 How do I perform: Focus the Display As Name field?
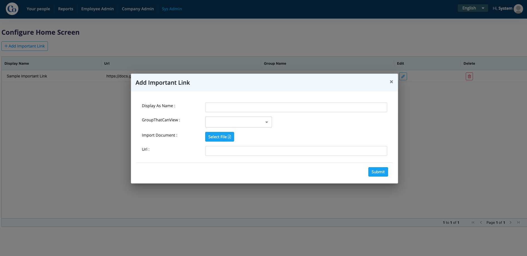pyautogui.click(x=296, y=107)
